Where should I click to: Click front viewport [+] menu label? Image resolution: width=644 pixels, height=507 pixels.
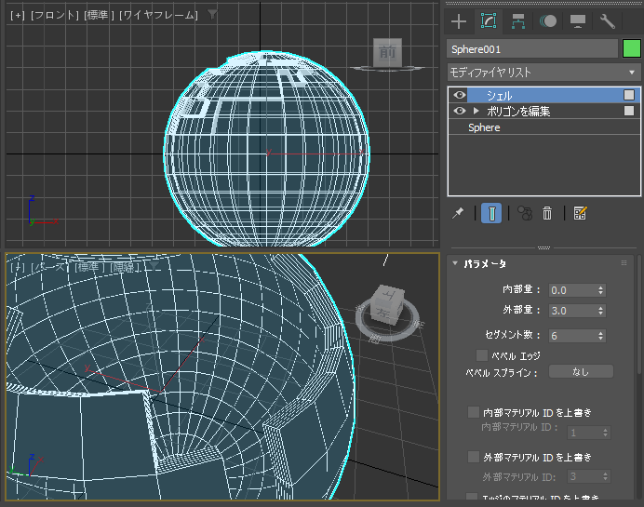point(18,15)
